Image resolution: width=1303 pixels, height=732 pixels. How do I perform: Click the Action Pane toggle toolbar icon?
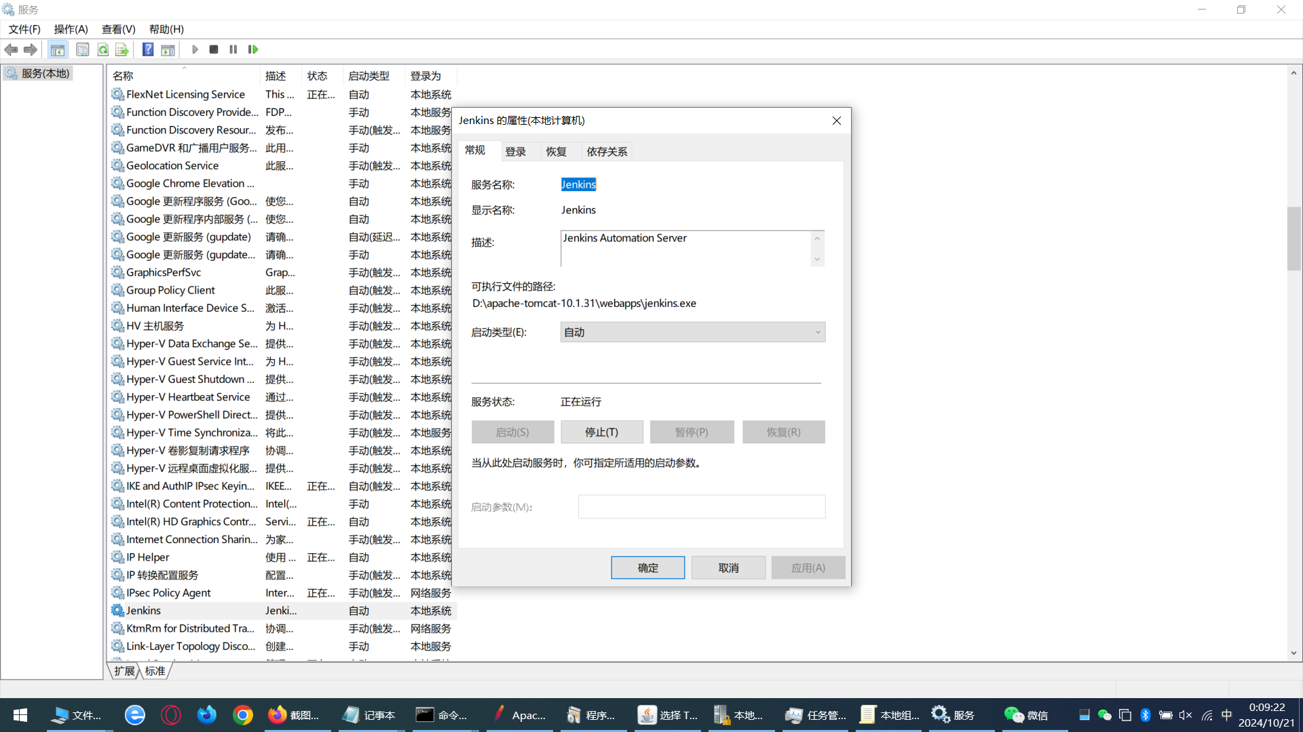[168, 49]
